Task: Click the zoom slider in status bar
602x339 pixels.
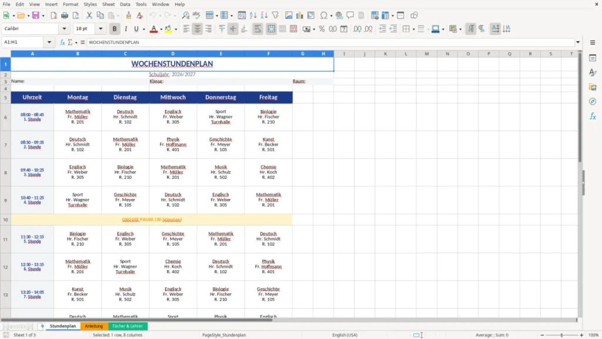Action: 561,335
